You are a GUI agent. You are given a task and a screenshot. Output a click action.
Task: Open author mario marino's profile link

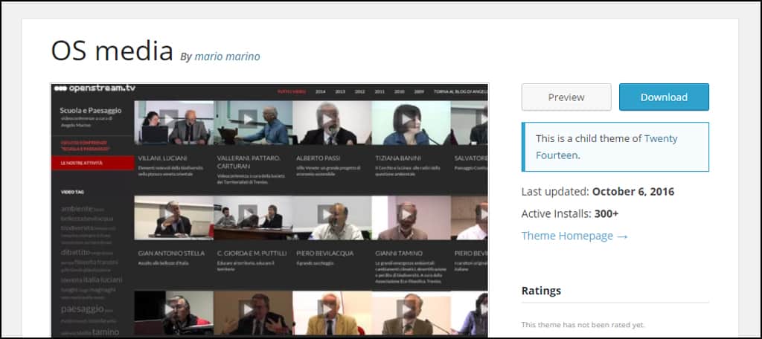click(227, 56)
